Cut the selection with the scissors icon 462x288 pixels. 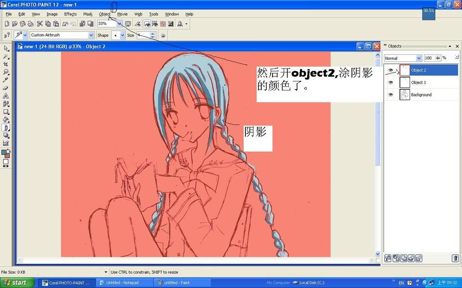coord(40,24)
